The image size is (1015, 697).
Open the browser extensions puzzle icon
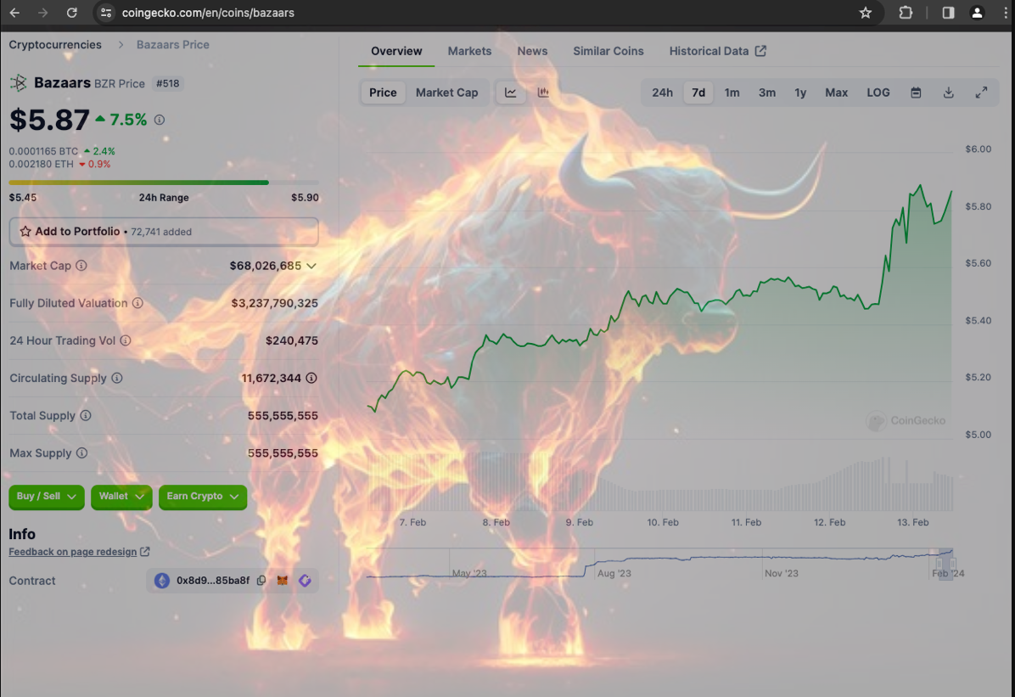[x=906, y=12]
